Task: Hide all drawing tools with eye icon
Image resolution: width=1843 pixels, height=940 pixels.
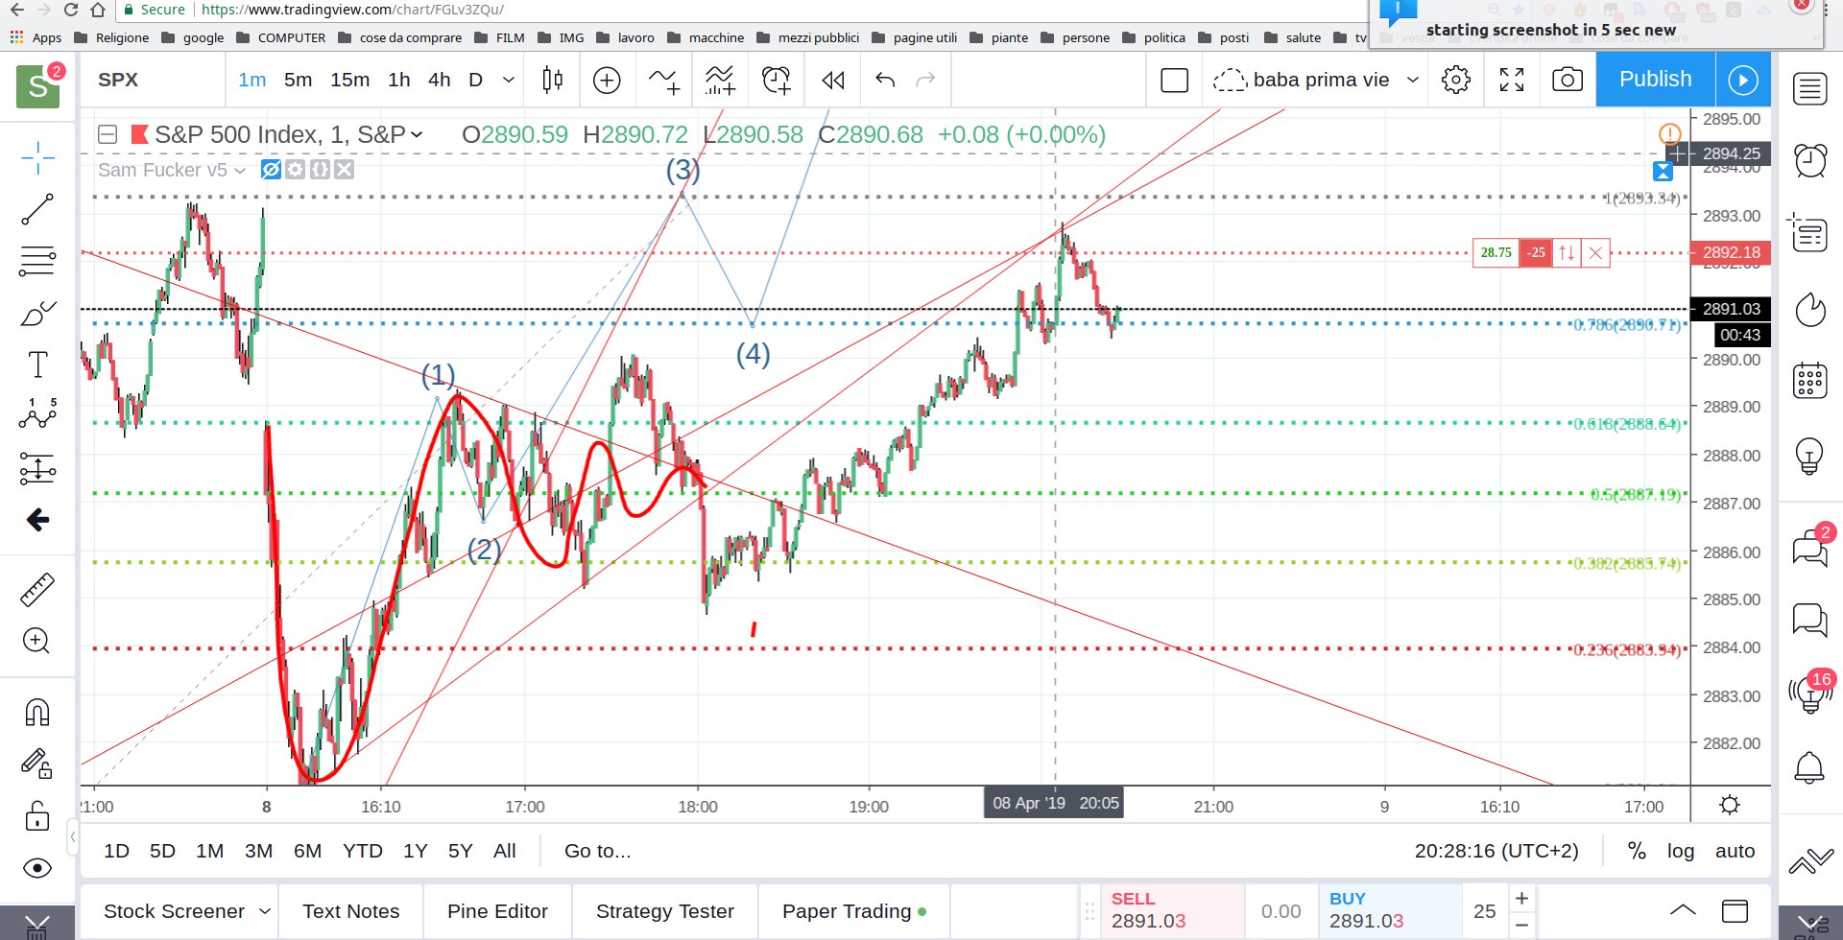Action: click(x=36, y=868)
